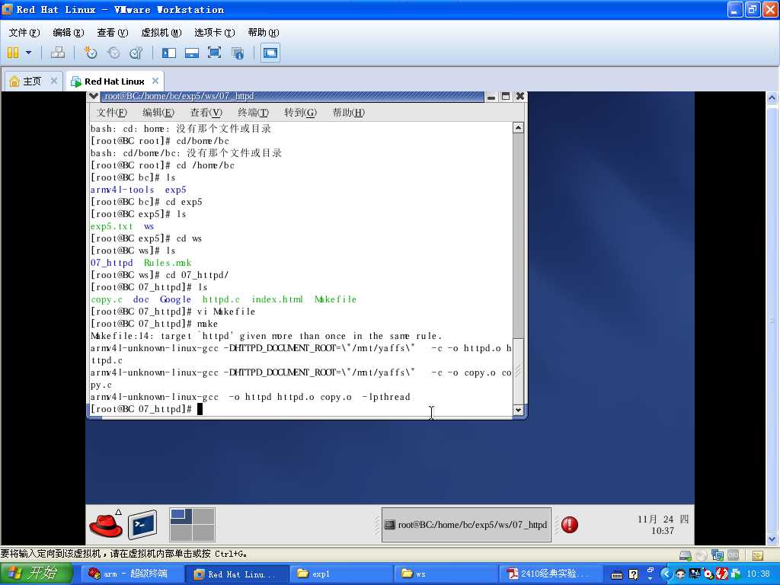Click the revert to snapshot icon

tap(114, 53)
